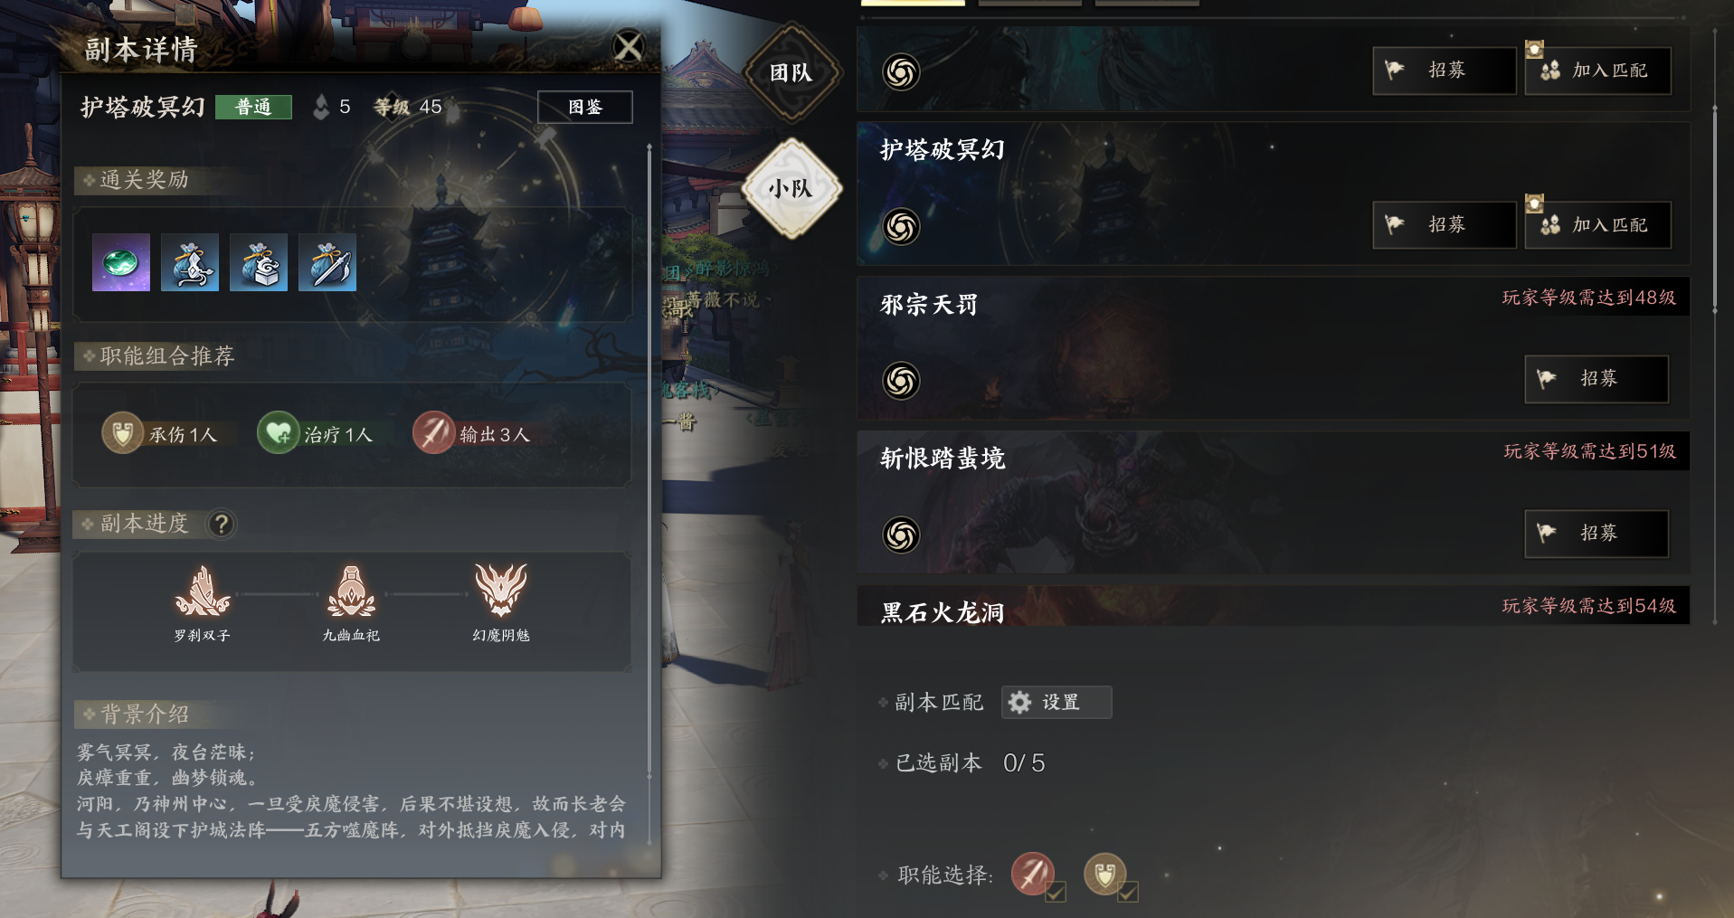
Task: Click swirl icon under 邪宗天罚 dungeon
Action: coord(901,381)
